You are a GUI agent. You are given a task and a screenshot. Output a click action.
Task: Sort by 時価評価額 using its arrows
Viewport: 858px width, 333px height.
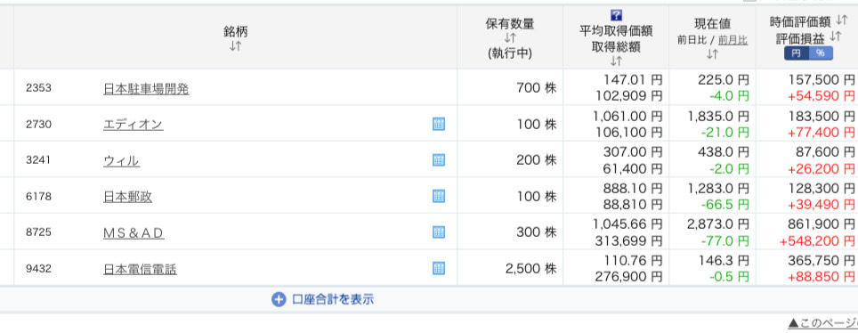pyautogui.click(x=841, y=21)
